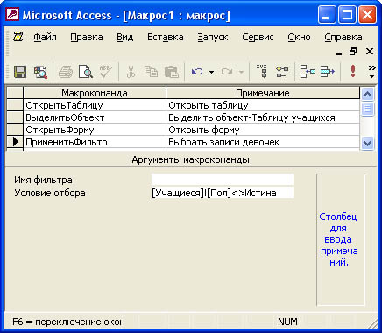Viewport: 382px width, 333px height.
Task: Minimize the Microsoft Access window
Action: pos(326,15)
